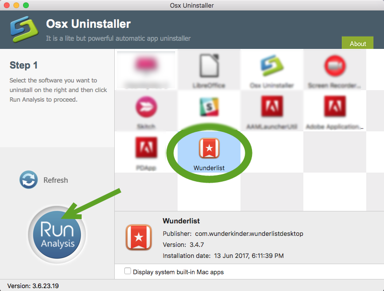
Task: Click the blurred pink app thumbnail top-left
Action: (x=146, y=70)
